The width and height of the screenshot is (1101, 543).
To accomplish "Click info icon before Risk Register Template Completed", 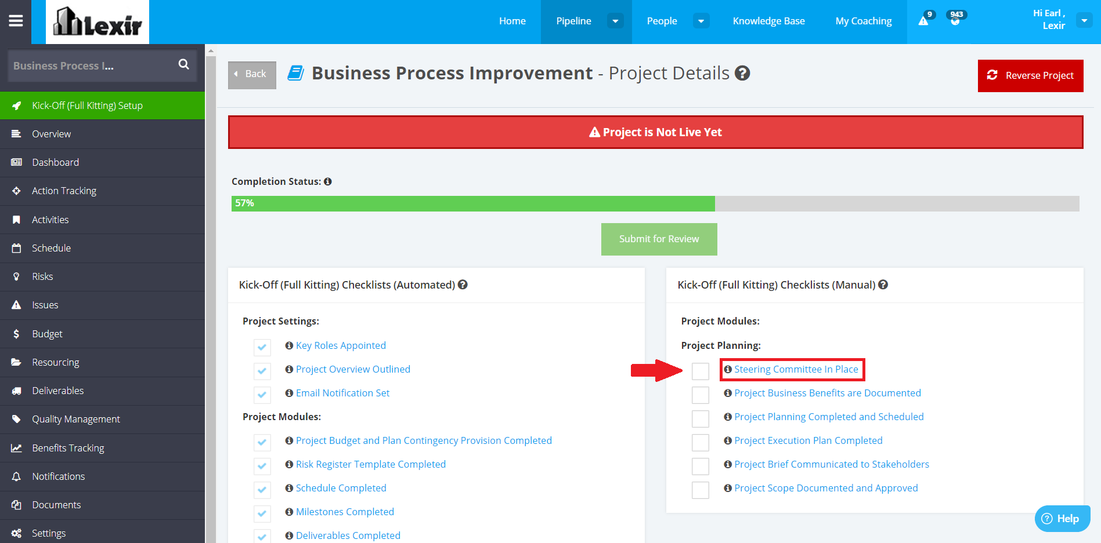I will [x=289, y=464].
